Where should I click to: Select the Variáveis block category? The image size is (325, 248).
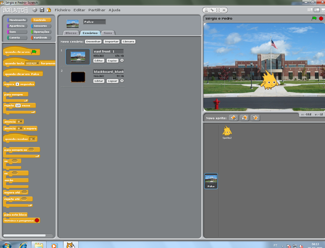tap(41, 38)
